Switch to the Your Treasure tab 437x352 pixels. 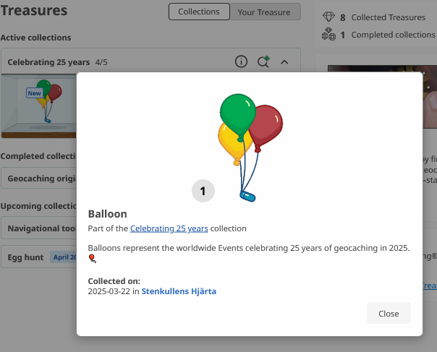click(x=264, y=12)
